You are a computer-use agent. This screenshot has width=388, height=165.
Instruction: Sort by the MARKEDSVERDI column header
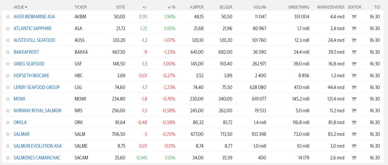331,7
